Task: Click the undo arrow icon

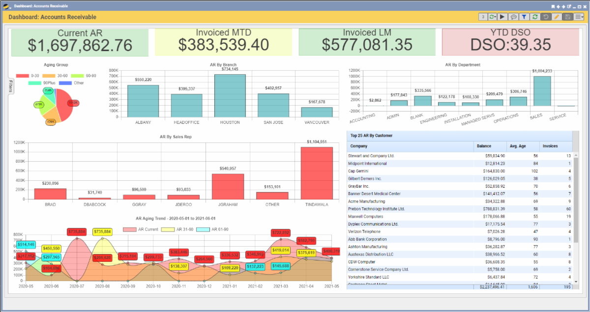Action: point(546,17)
